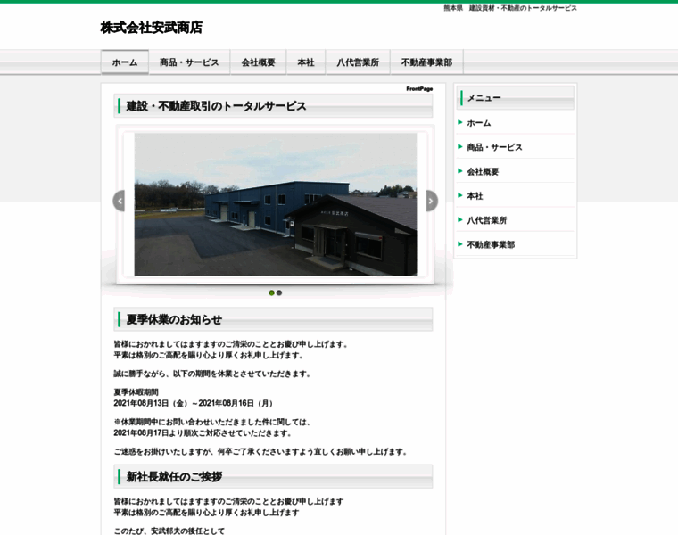678x535 pixels.
Task: Select the second slideshow pagination dot
Action: 279,293
